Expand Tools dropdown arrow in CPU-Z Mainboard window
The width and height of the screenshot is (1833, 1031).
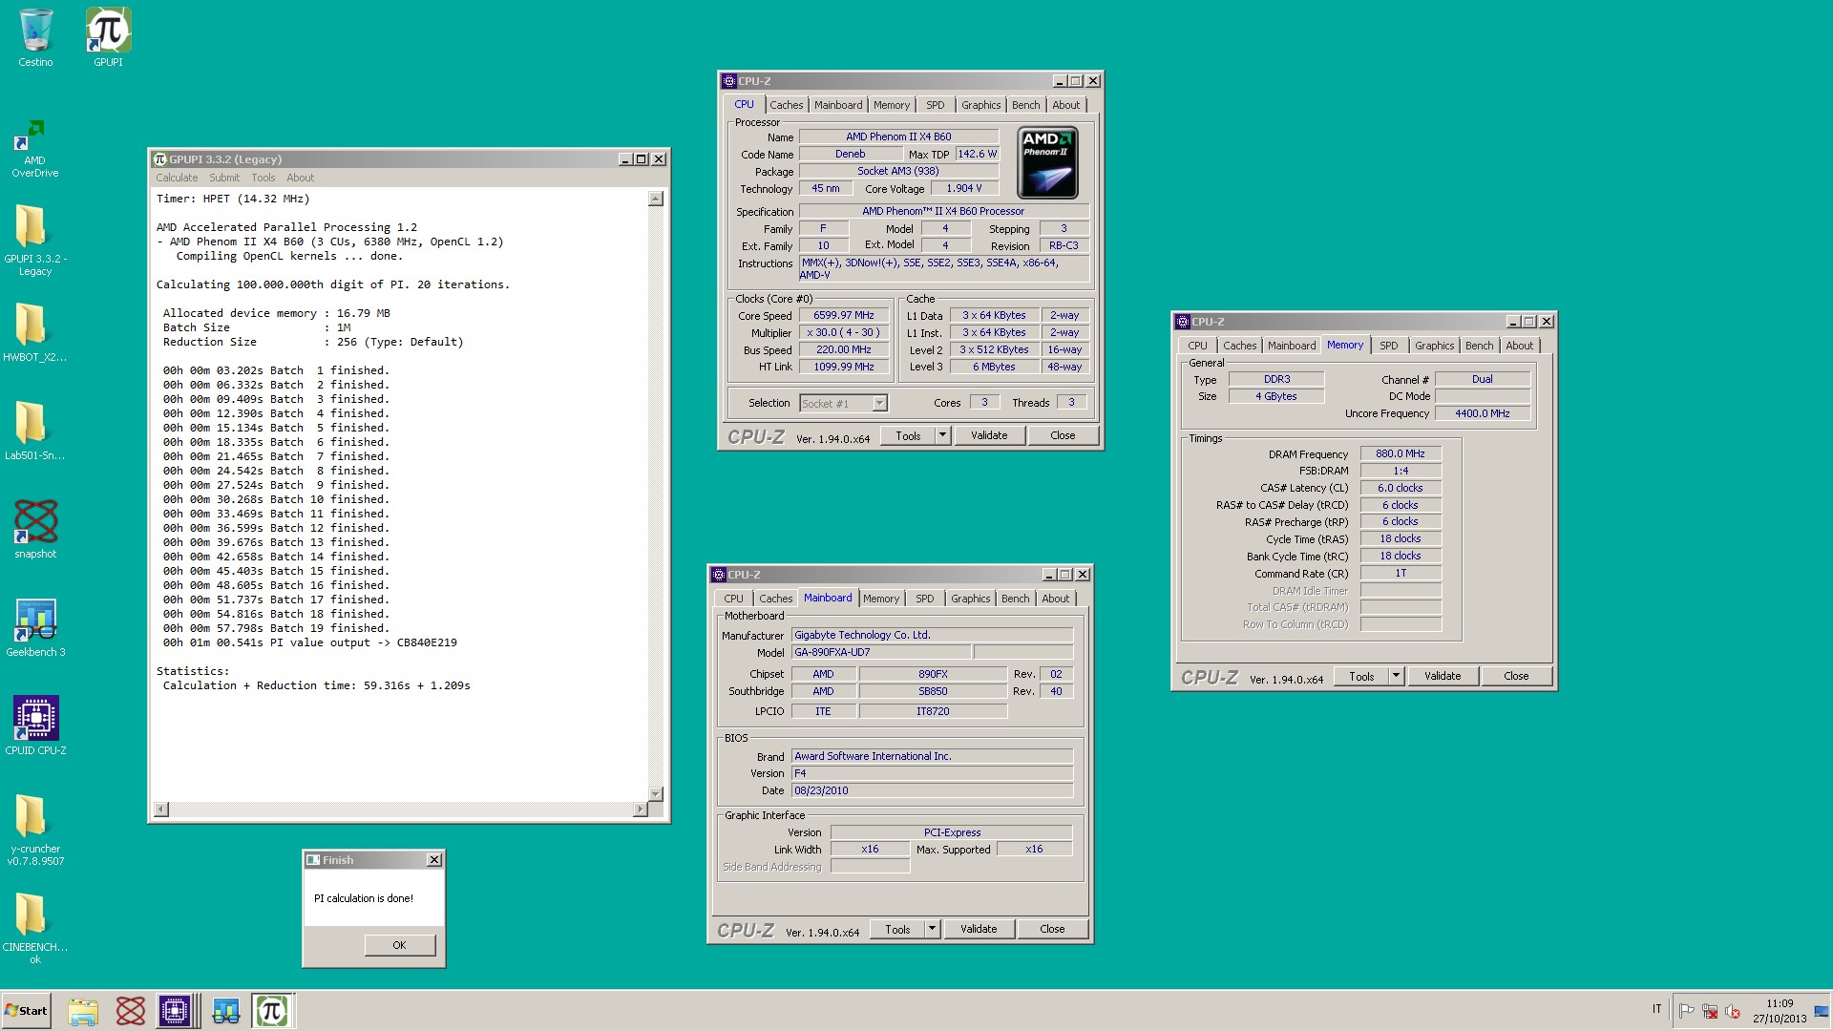point(932,929)
